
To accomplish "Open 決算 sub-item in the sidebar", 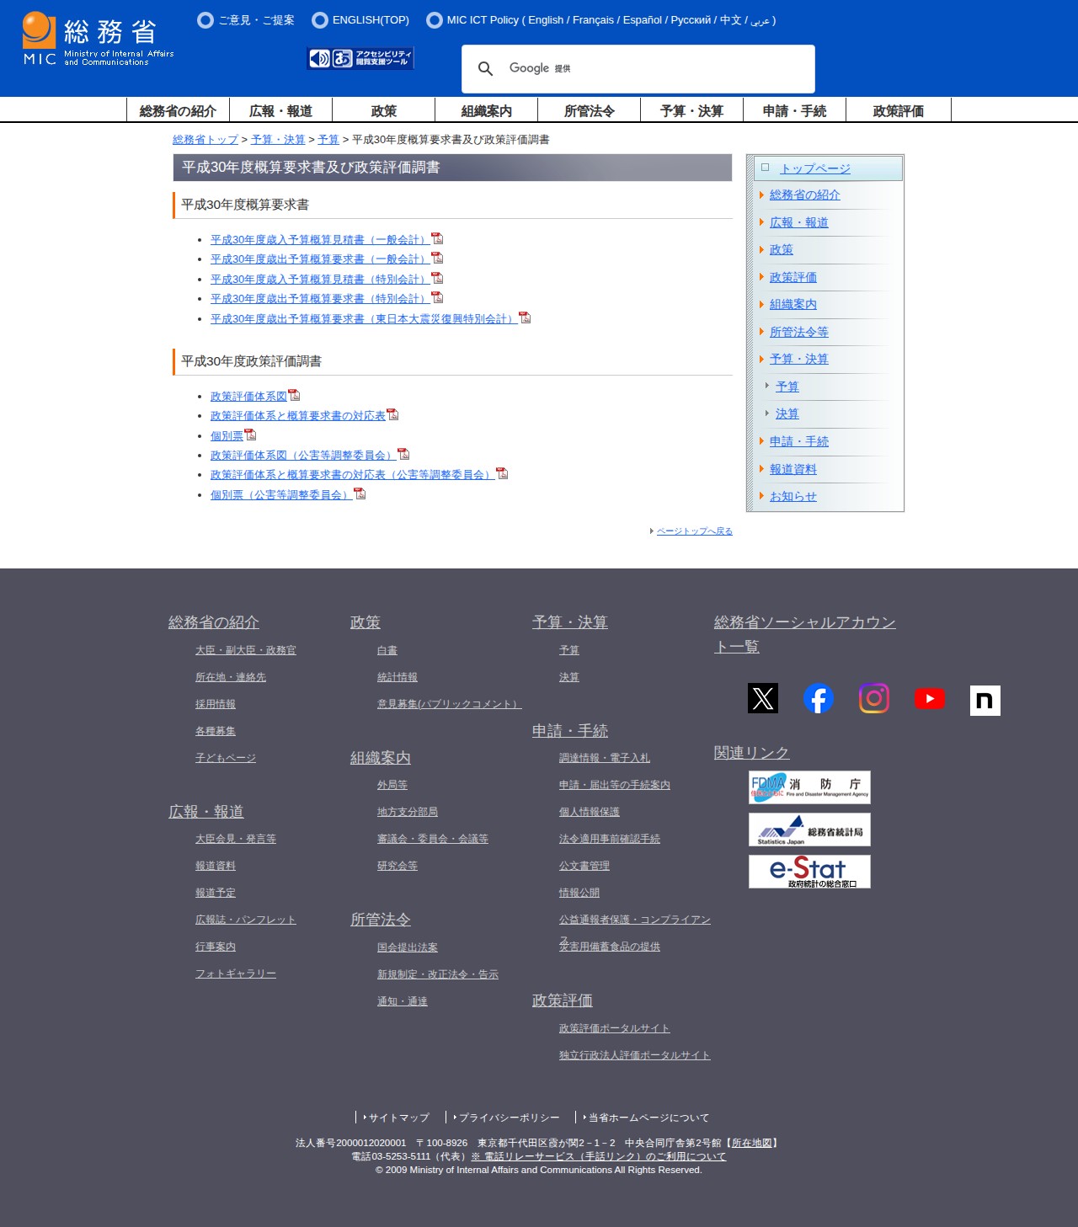I will coord(787,413).
